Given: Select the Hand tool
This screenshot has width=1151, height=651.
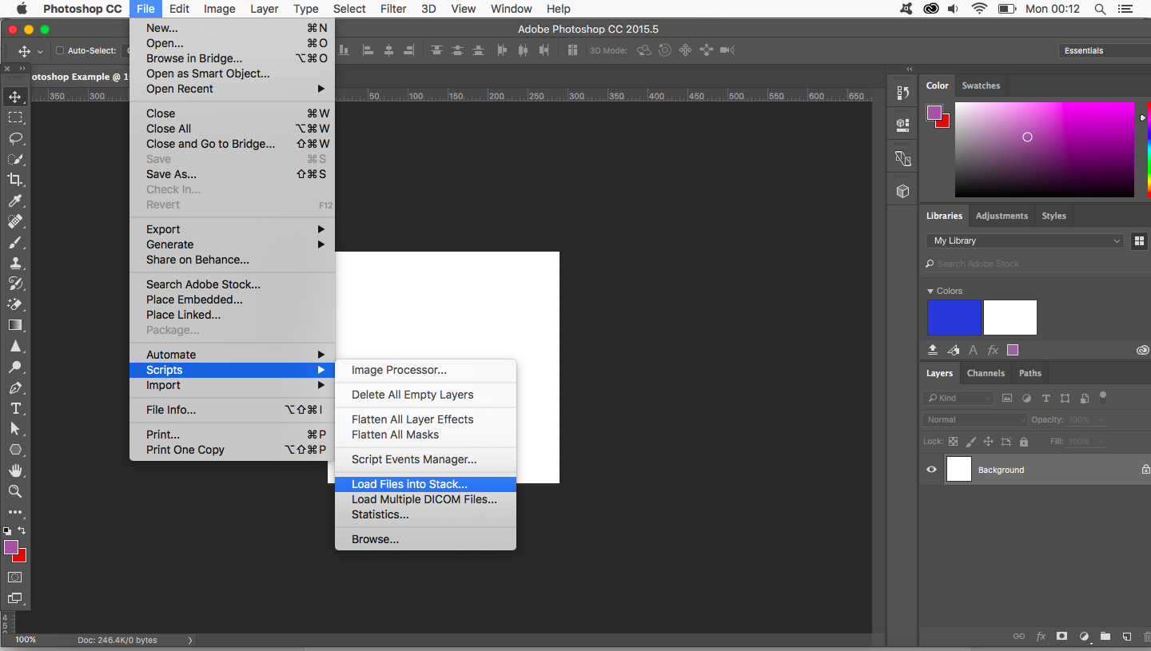Looking at the screenshot, I should (15, 470).
